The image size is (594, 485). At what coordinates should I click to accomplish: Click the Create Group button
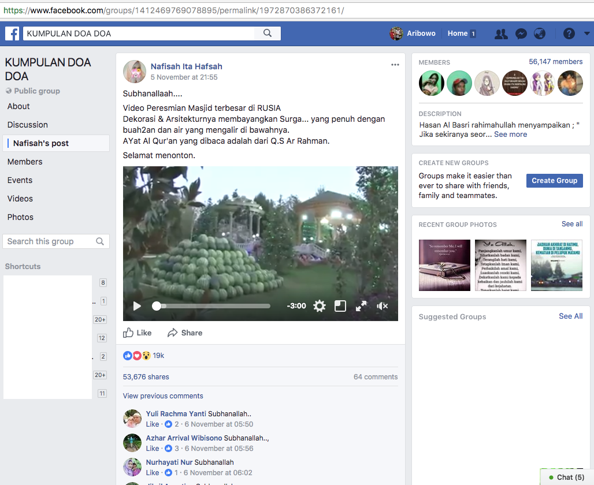click(x=554, y=181)
